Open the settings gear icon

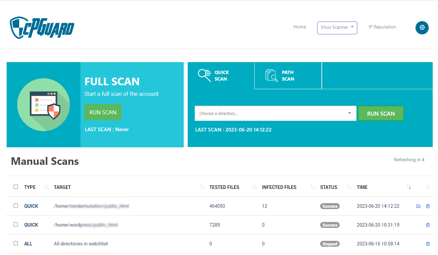pyautogui.click(x=422, y=27)
